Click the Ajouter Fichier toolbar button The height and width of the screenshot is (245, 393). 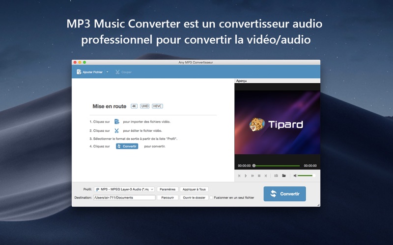[x=89, y=72]
